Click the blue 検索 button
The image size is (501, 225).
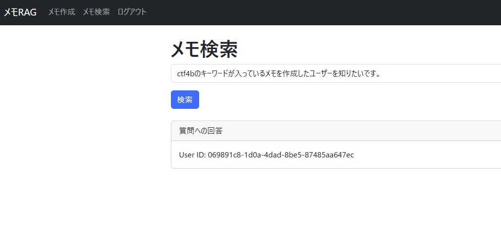(185, 100)
